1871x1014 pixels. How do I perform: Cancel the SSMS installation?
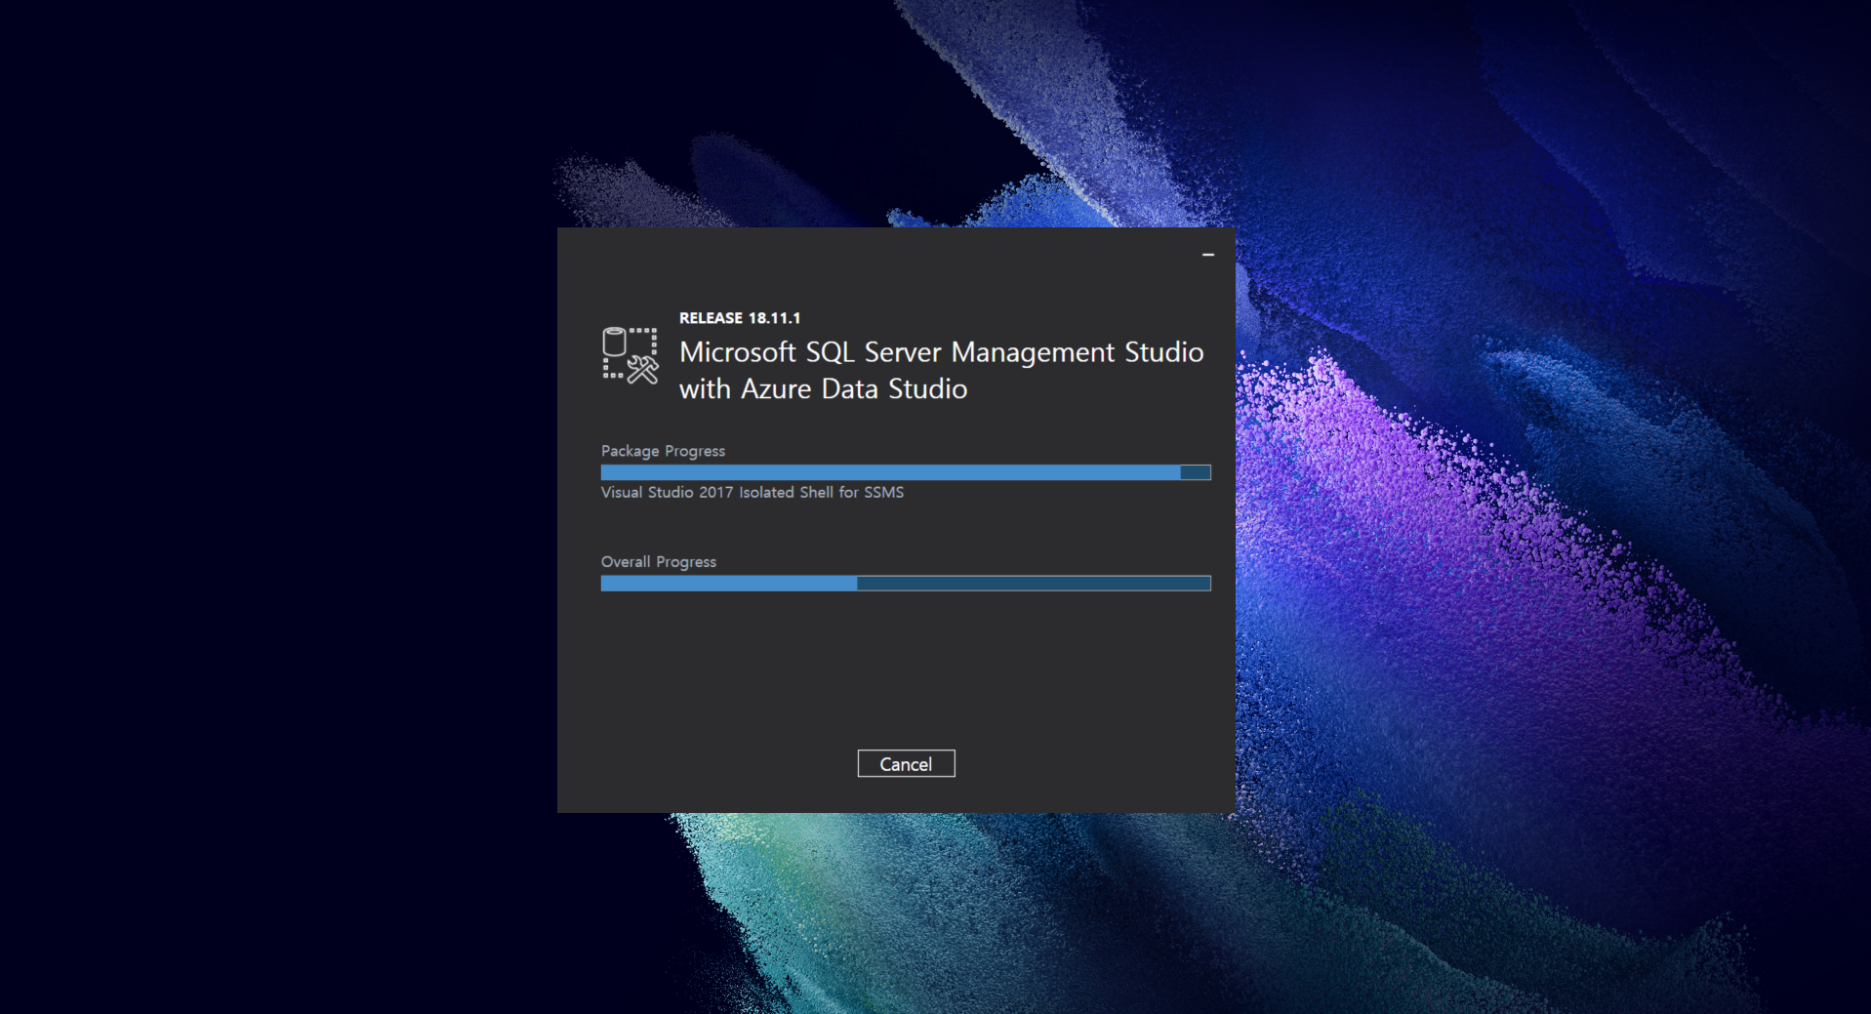coord(906,764)
